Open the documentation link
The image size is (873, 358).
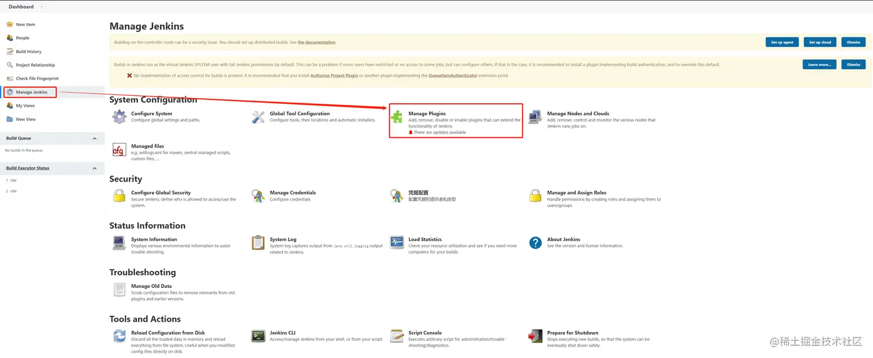click(x=316, y=42)
